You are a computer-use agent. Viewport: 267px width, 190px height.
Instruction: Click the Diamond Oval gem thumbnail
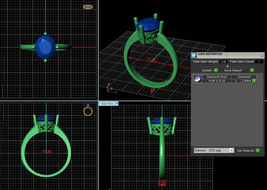[197, 79]
